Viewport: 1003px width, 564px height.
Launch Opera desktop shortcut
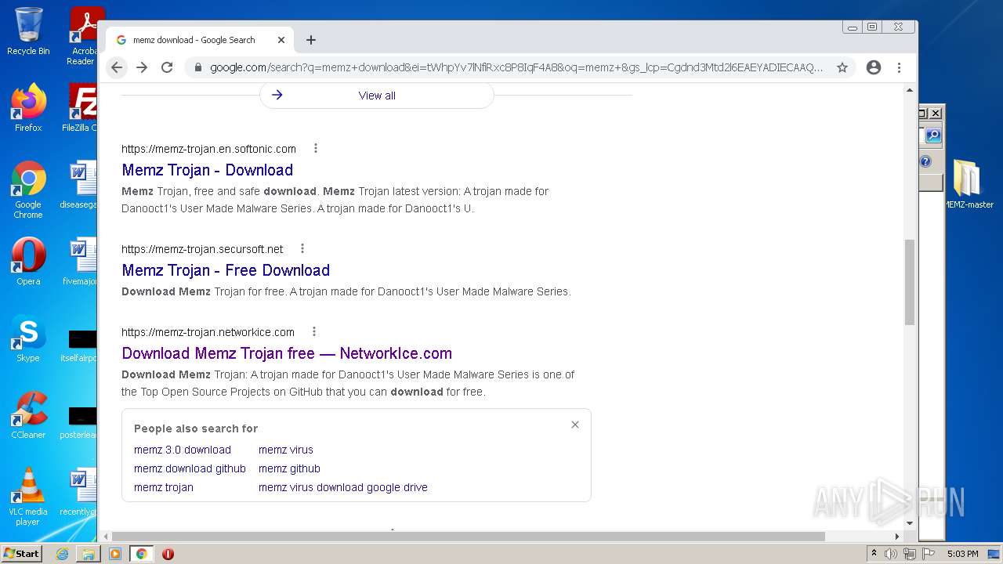pyautogui.click(x=28, y=261)
